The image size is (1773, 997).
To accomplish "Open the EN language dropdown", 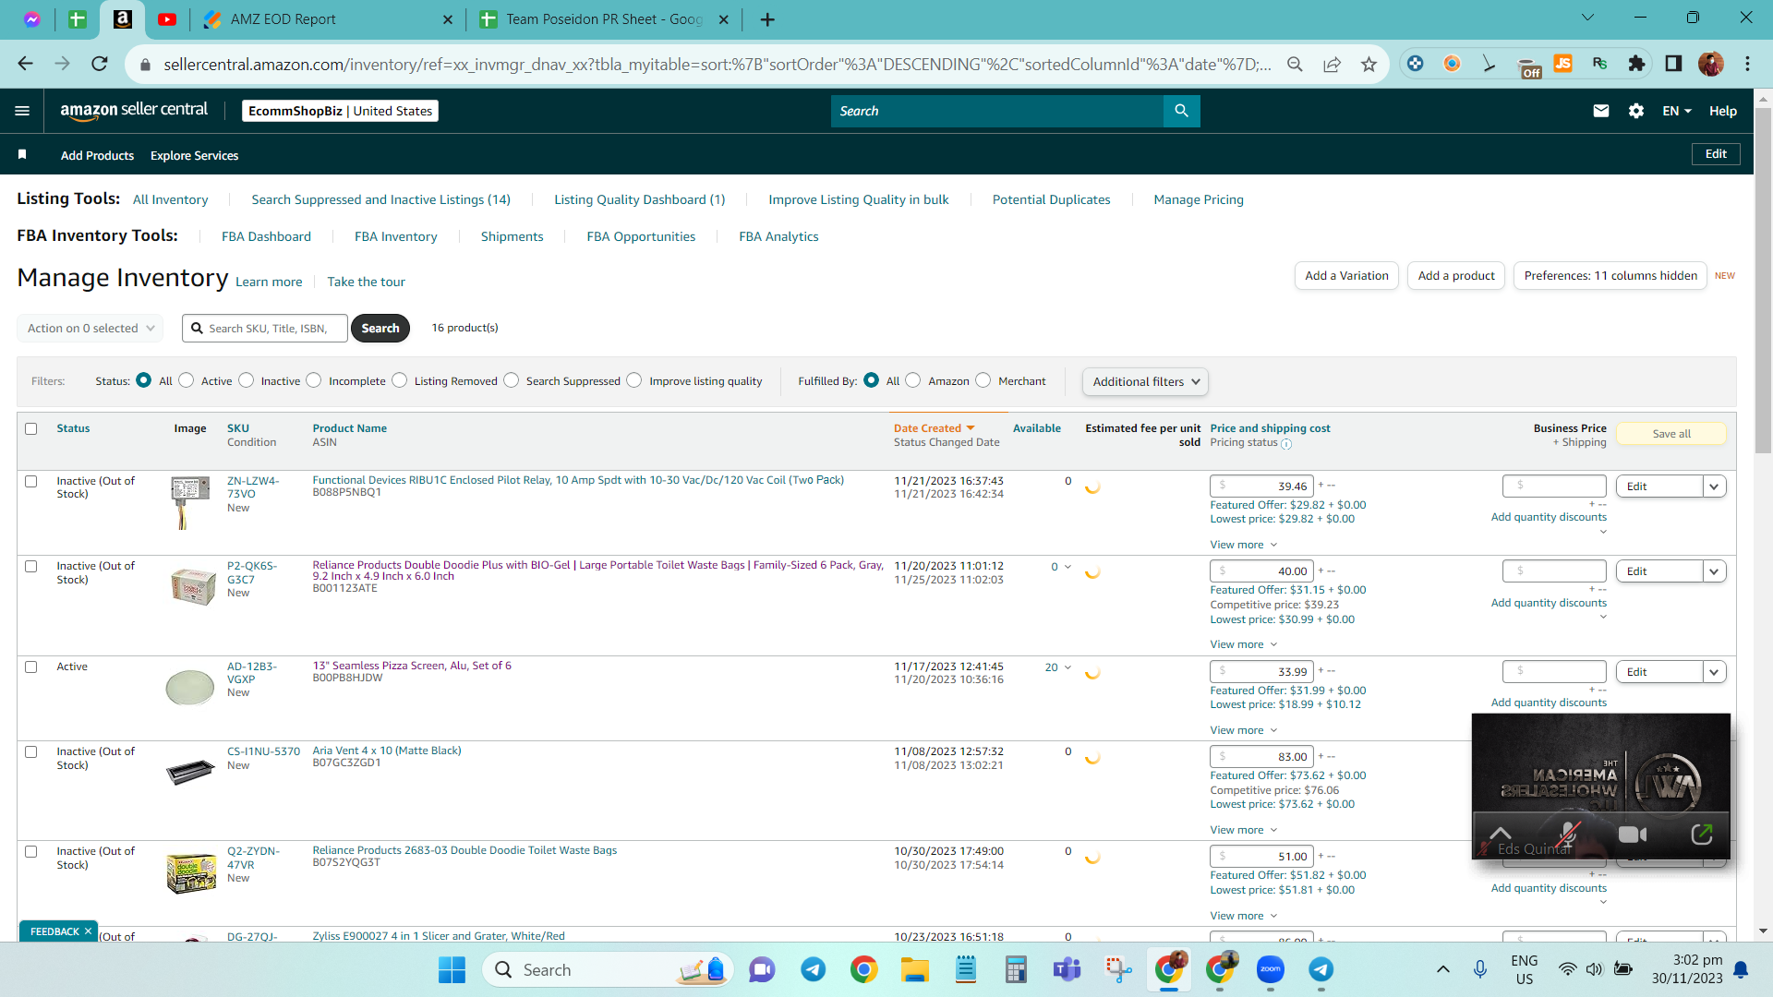I will [x=1677, y=111].
